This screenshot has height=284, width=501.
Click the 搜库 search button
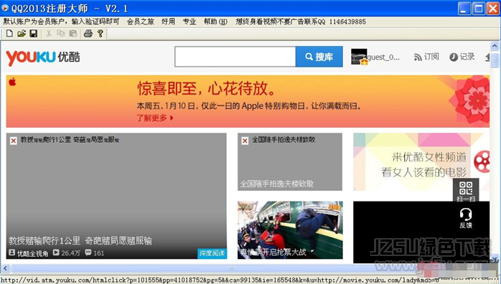(319, 57)
